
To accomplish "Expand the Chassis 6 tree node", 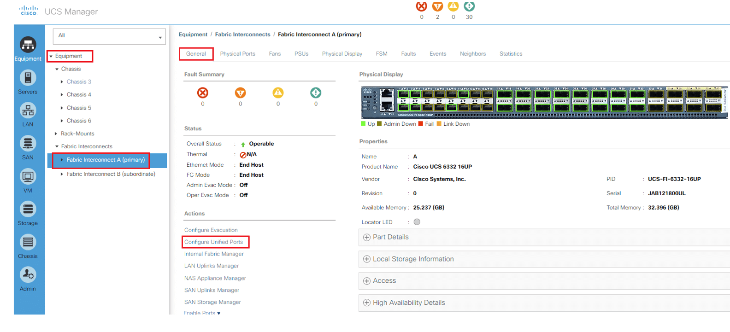I will pos(62,121).
